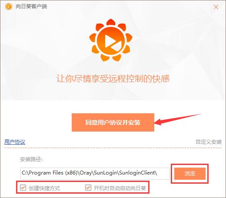
Task: Click the 开机时自动启动向日葵 label text
Action: coord(120,188)
